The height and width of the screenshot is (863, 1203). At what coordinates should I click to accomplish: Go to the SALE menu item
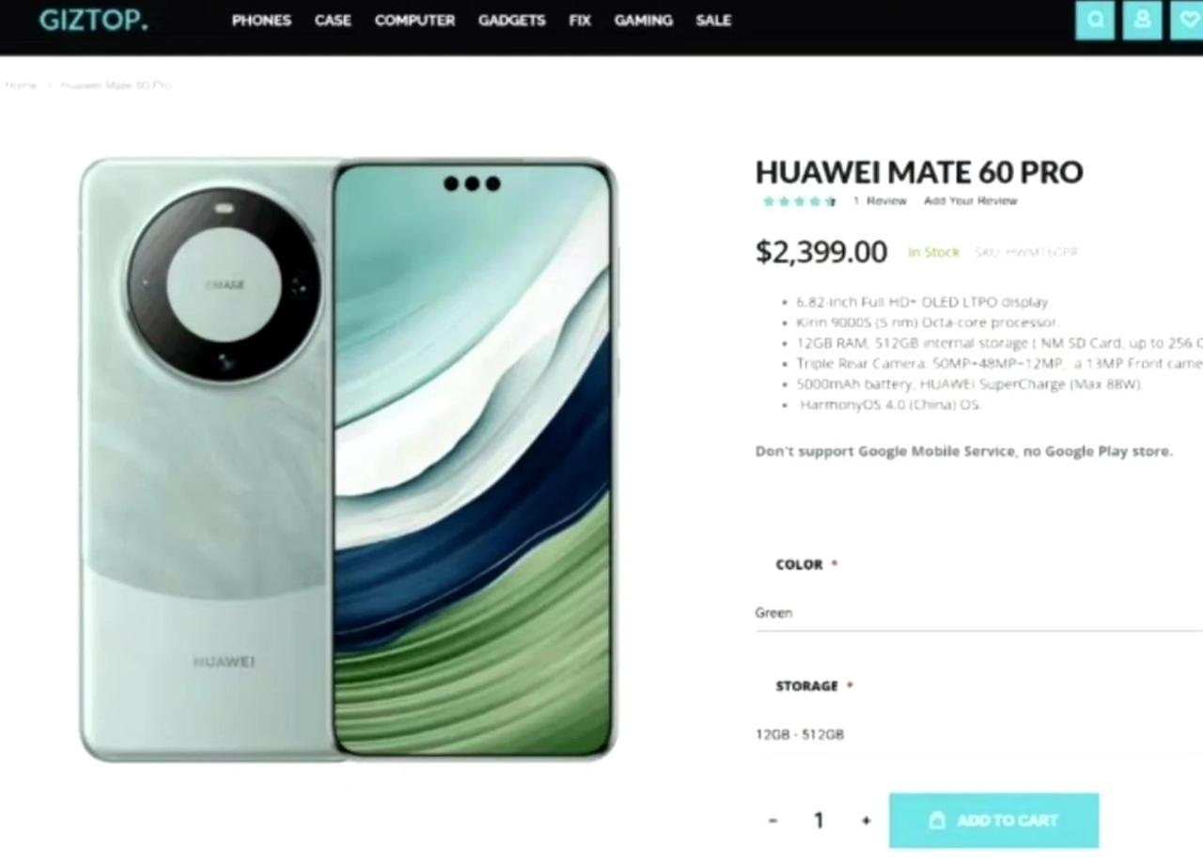713,20
